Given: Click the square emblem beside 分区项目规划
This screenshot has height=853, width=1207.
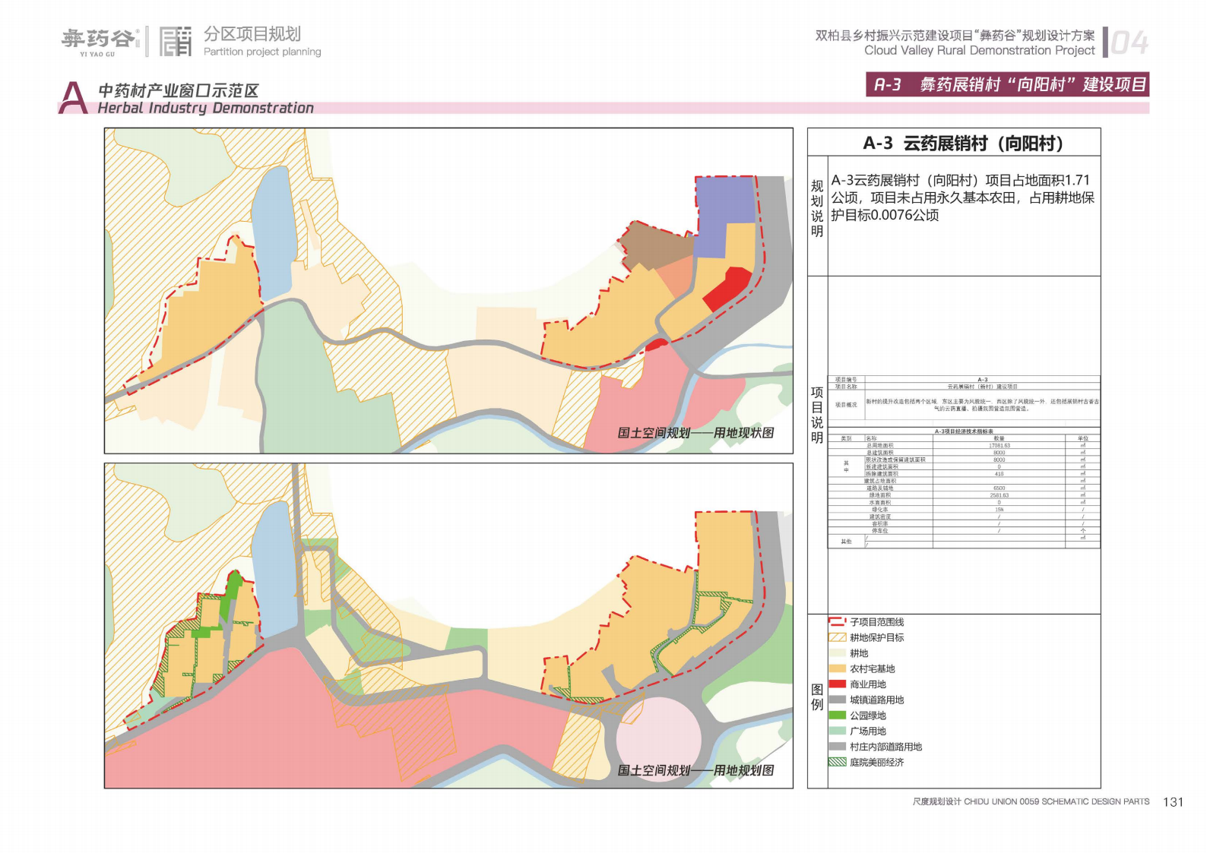Looking at the screenshot, I should point(175,41).
